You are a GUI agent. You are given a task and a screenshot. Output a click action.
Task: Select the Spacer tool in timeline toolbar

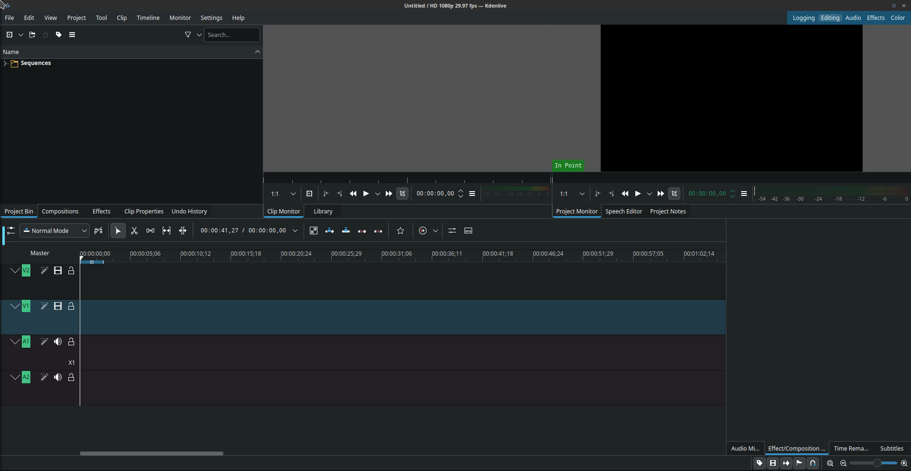[150, 231]
